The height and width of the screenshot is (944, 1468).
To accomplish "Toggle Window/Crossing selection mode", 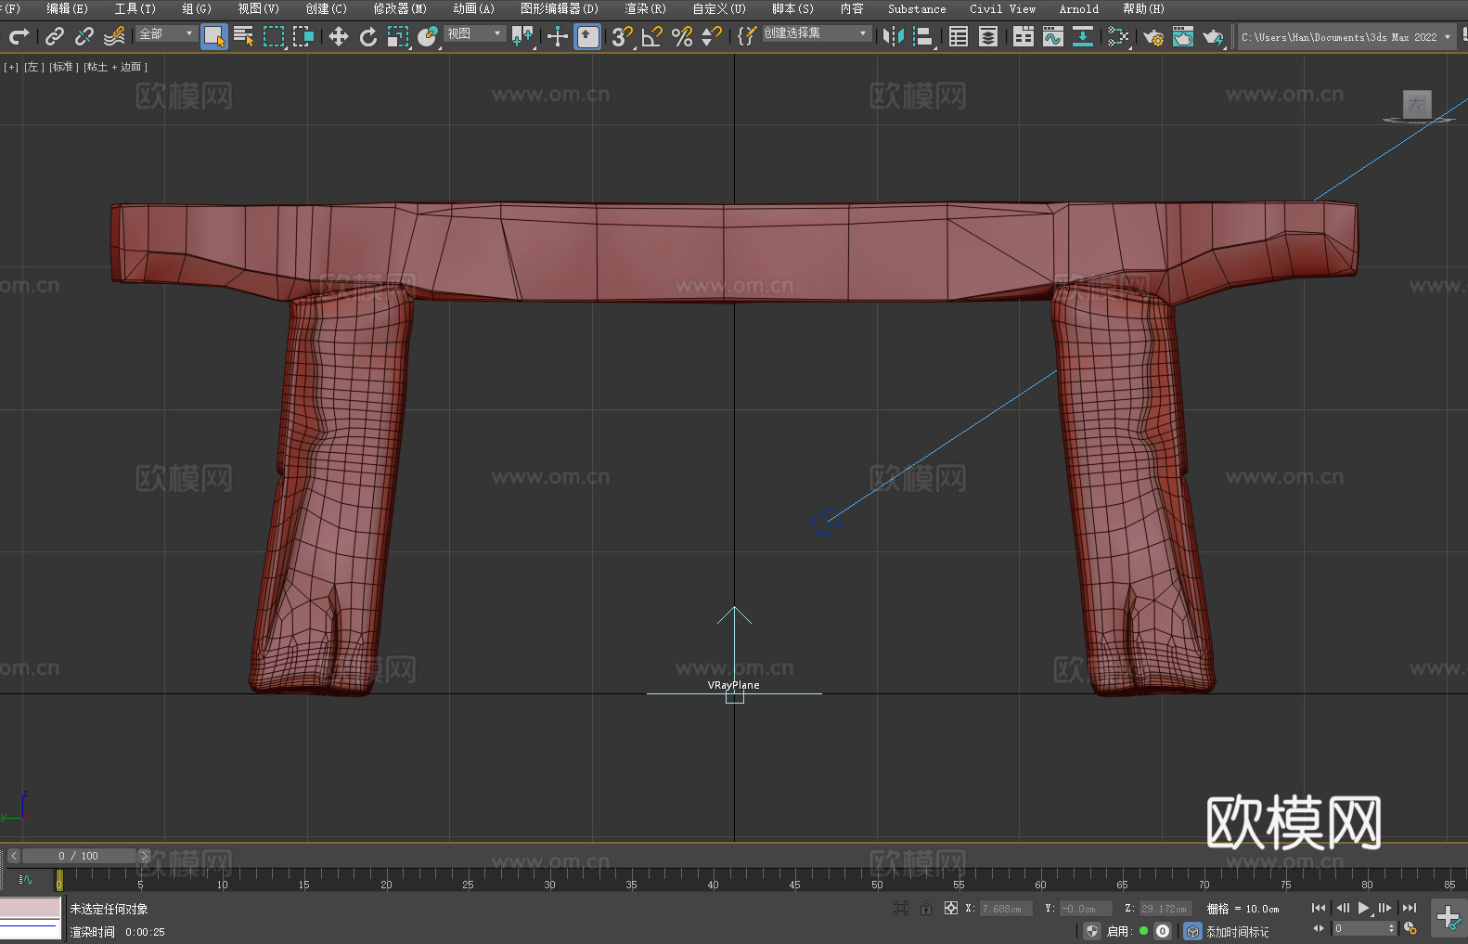I will click(303, 36).
